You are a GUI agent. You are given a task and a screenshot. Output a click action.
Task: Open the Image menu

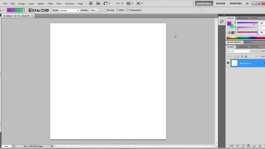[x=22, y=4]
